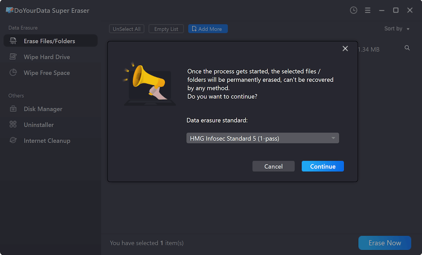422x255 pixels.
Task: Click the UnSelect All button
Action: point(127,29)
